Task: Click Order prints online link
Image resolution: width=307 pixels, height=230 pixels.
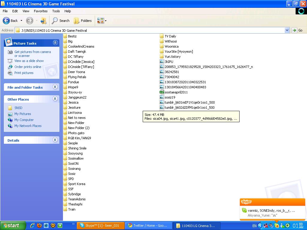Action: 28,67
